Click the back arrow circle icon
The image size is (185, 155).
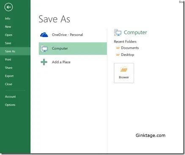(x=8, y=7)
